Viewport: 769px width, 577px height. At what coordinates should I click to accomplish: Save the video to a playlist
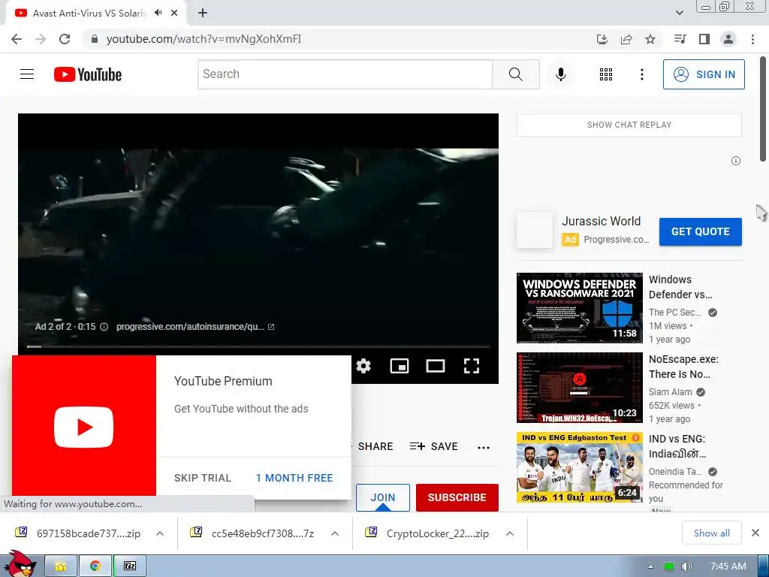point(433,446)
